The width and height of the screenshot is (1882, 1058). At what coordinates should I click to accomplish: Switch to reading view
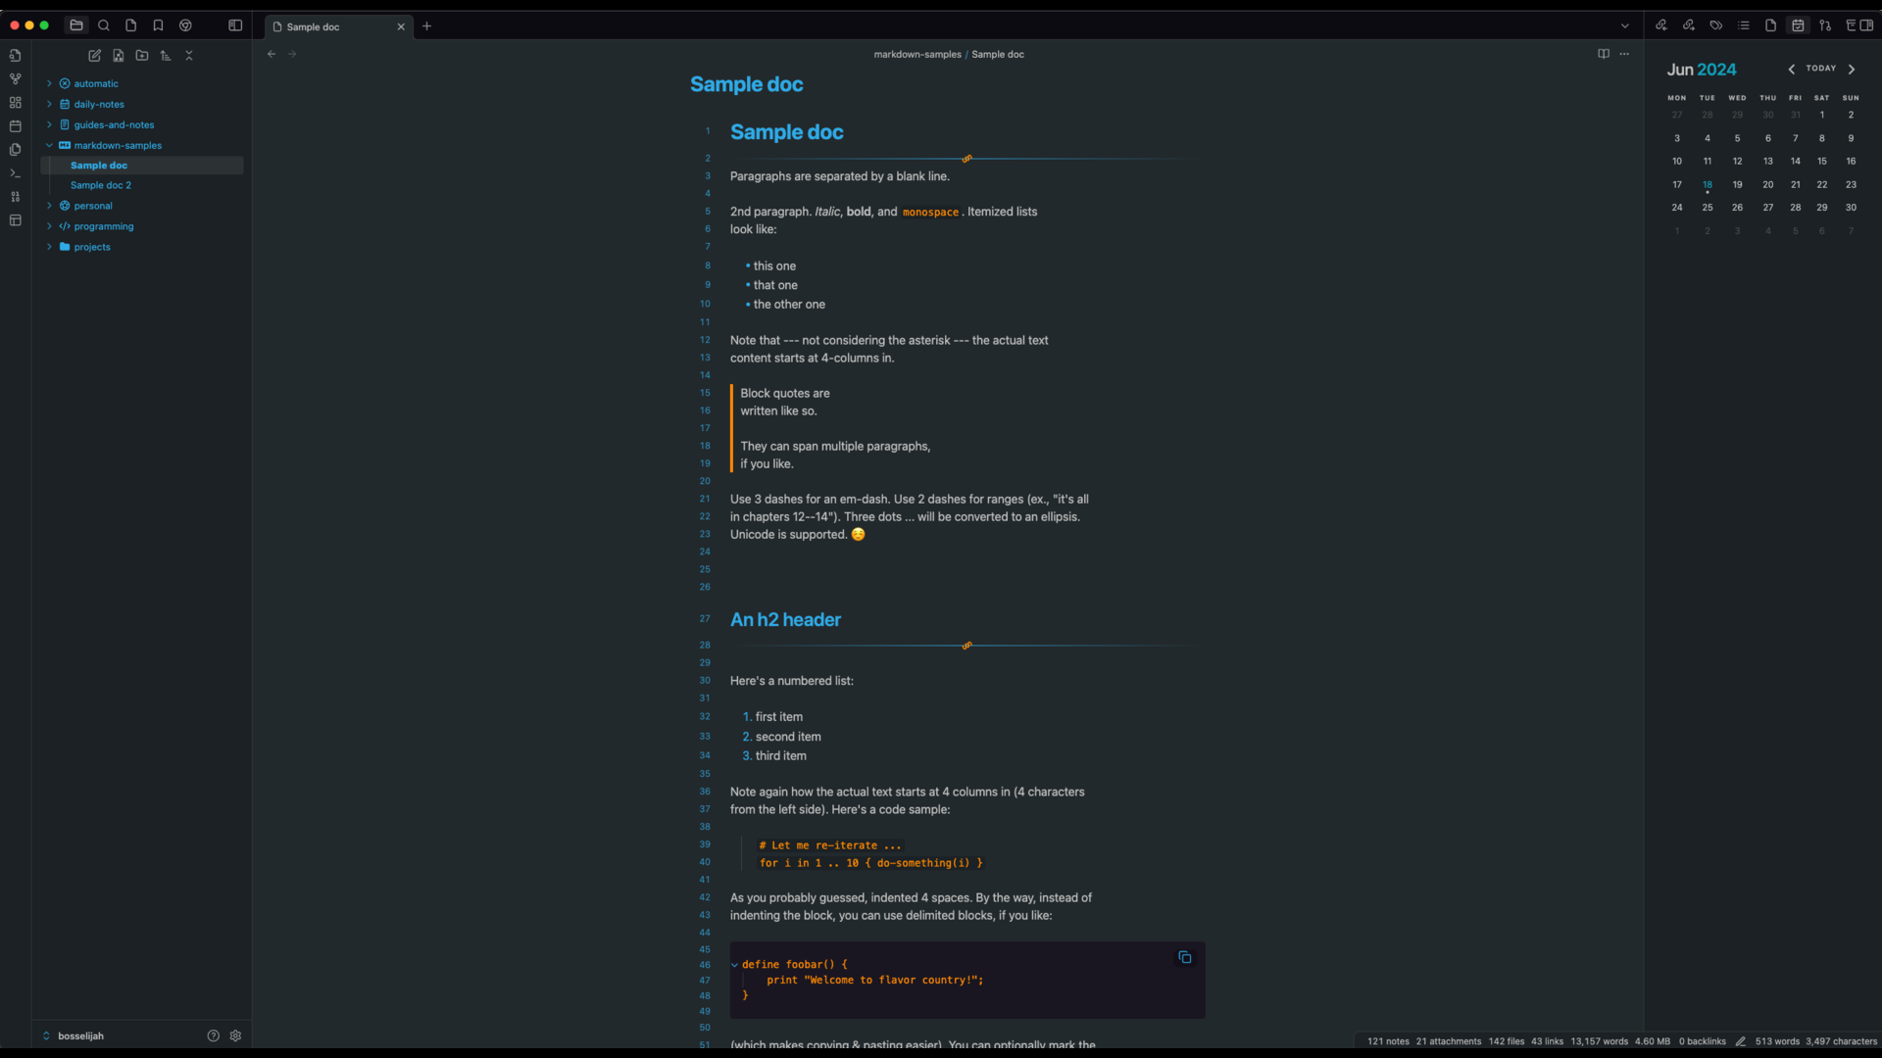coord(1604,54)
